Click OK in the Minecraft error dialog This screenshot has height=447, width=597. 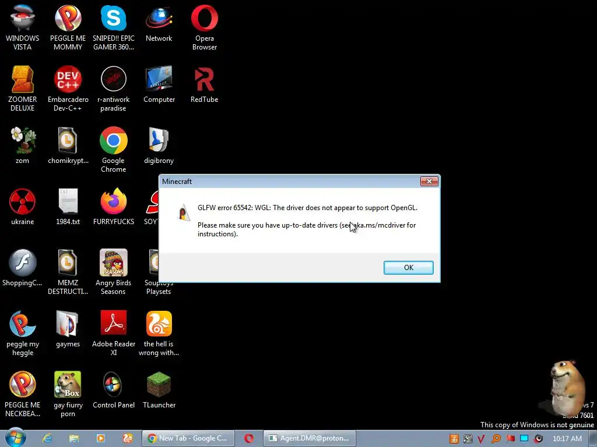(408, 268)
